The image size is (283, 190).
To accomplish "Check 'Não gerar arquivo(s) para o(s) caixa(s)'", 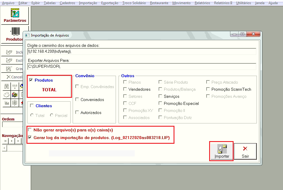I will tap(30, 130).
